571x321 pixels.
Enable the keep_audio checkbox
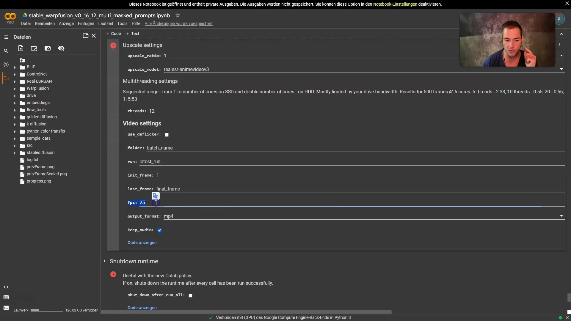click(x=159, y=230)
